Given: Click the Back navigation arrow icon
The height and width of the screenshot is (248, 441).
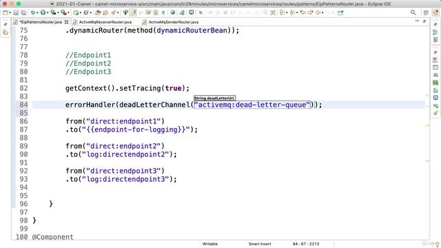Looking at the screenshot, I should pos(318,12).
